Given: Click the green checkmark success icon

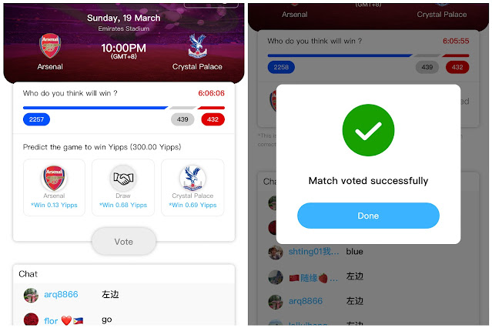Looking at the screenshot, I should [368, 130].
